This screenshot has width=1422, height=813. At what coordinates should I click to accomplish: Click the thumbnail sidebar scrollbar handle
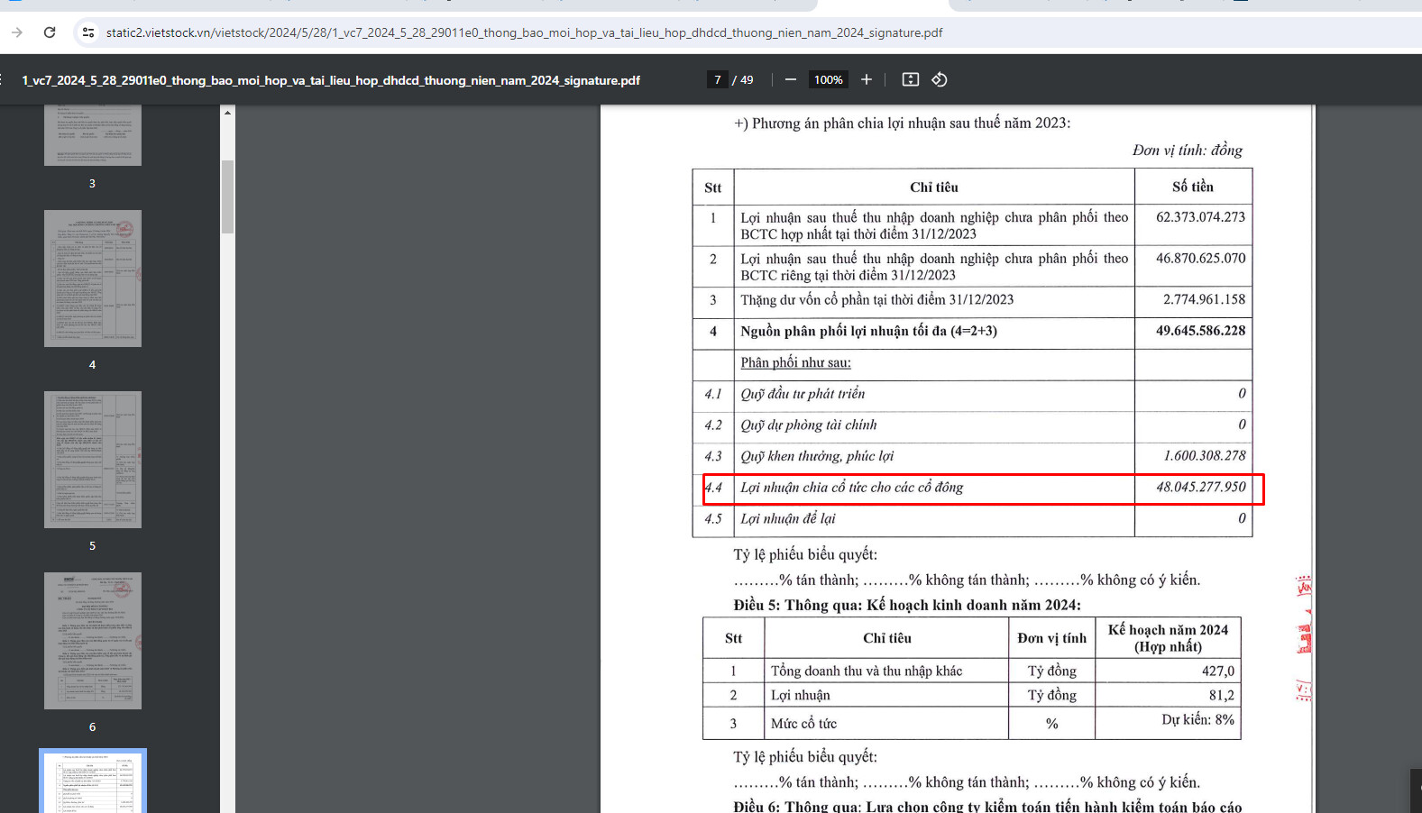(x=228, y=196)
